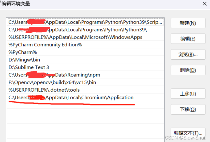Move entry down with 下移(O)

(188, 109)
